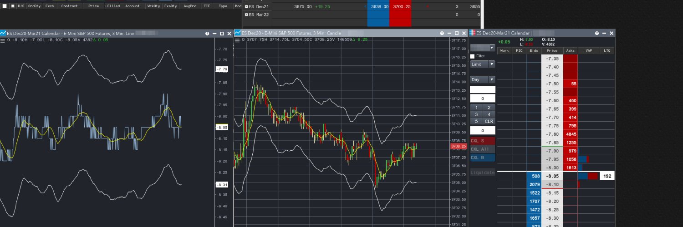Click the blue 3638.00 bid cell for ES Dec21
Screen dimensions: 683x227
point(378,7)
